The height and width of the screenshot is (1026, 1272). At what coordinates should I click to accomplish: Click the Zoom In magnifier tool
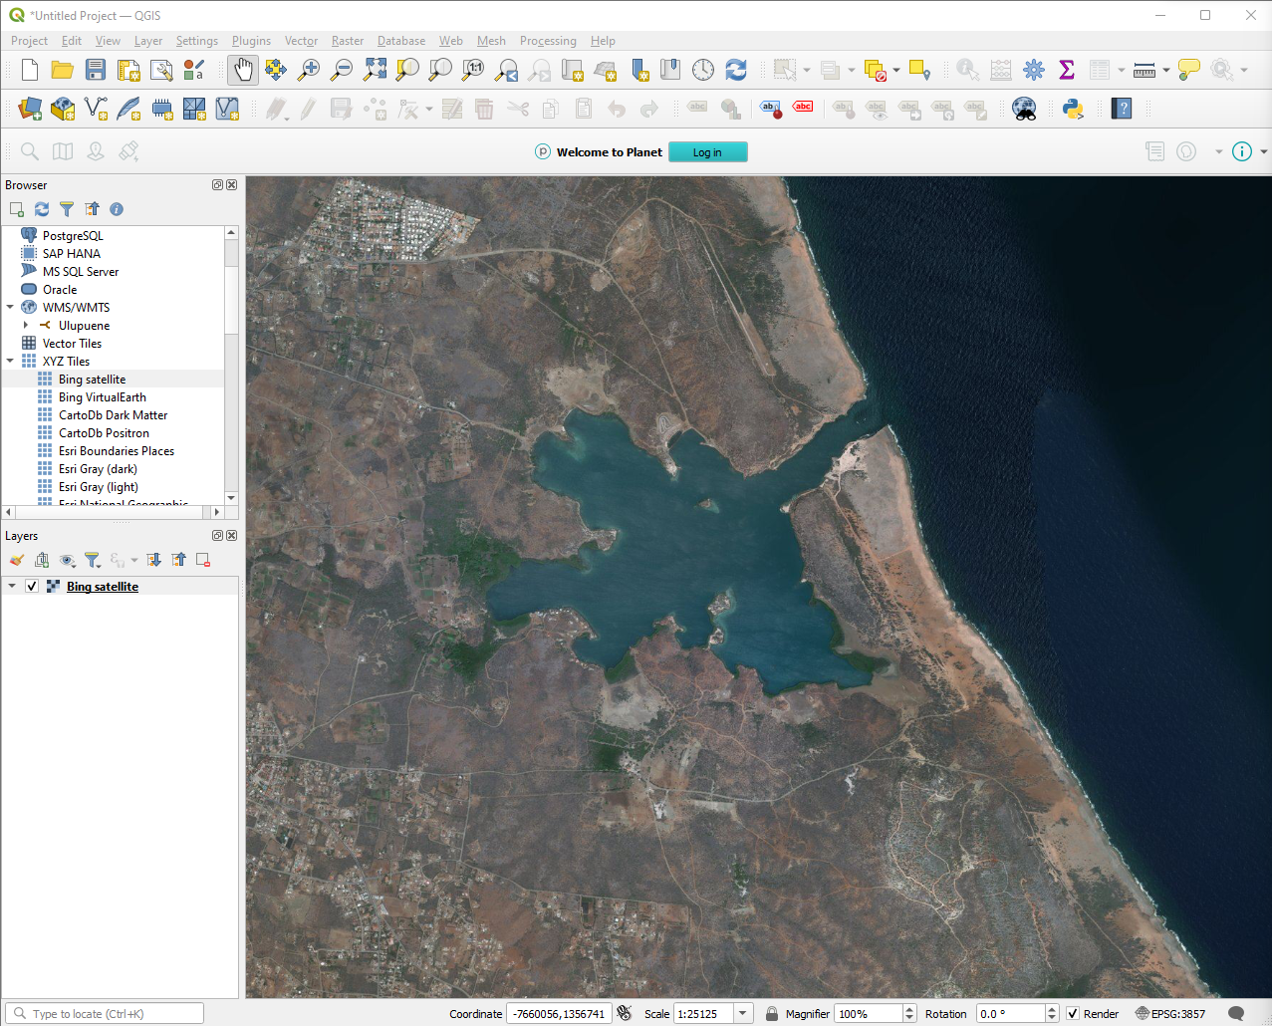coord(309,70)
